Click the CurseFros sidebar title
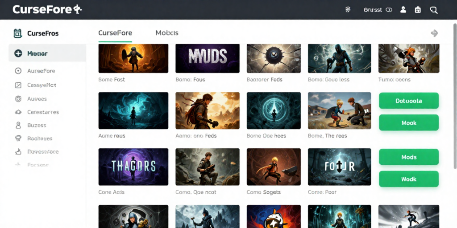Image resolution: width=457 pixels, height=228 pixels. [x=43, y=33]
